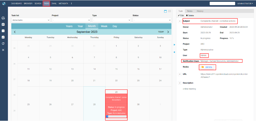This screenshot has width=256, height=121.
Task: Select the Month calendar view
Action: coord(92,26)
